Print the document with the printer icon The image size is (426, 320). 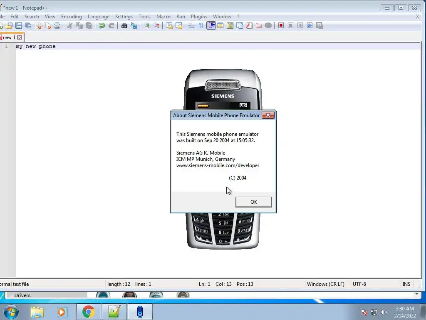click(57, 25)
